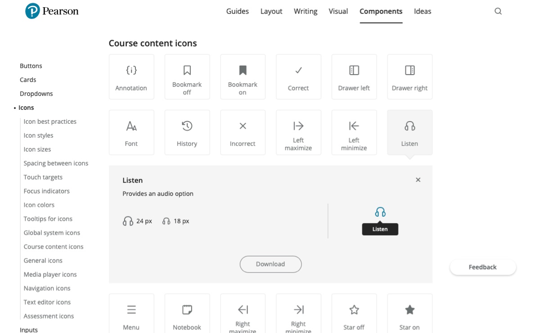Viewport: 540px width, 333px height.
Task: Open the Inputs sidebar section
Action: pos(29,330)
